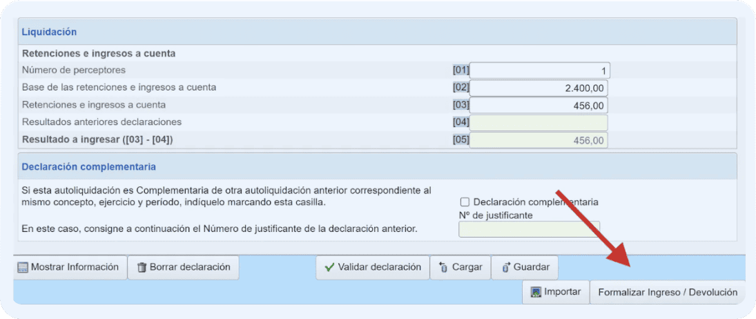This screenshot has height=319, width=756.
Task: Tick the Declaración complementaria checkbox
Action: 465,202
